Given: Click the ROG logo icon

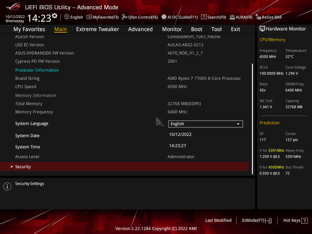Looking at the screenshot, I should point(13,7).
